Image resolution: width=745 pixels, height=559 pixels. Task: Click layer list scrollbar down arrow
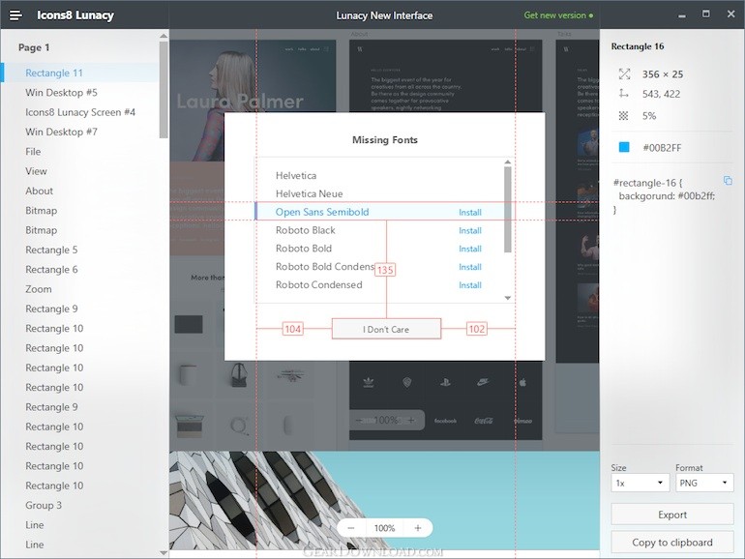tap(164, 553)
